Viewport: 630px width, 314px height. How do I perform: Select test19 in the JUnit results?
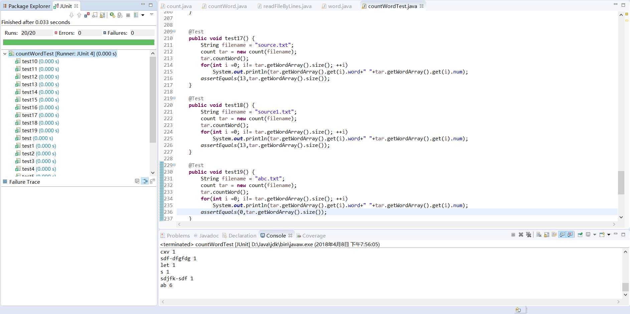(x=37, y=131)
